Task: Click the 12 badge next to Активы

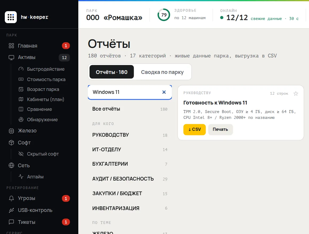Action: (x=64, y=57)
